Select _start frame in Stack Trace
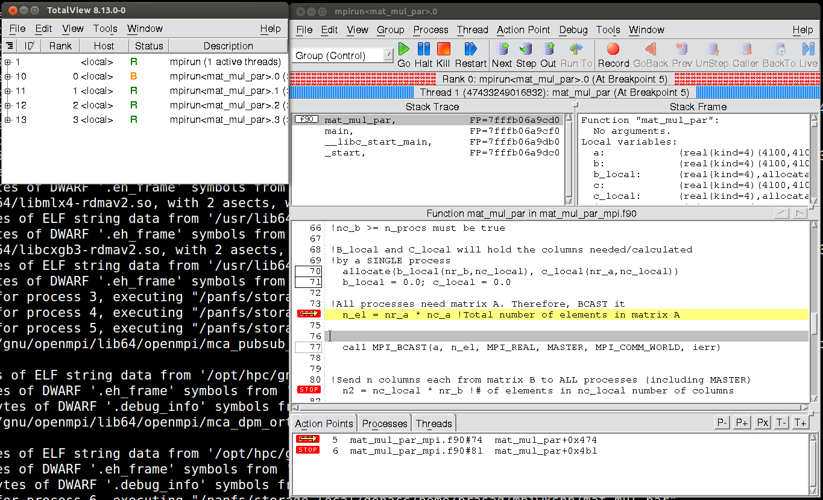 (428, 152)
